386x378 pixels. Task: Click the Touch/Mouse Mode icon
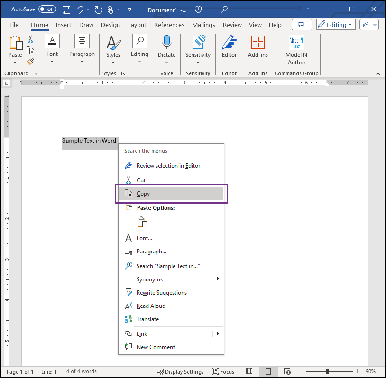[x=110, y=9]
